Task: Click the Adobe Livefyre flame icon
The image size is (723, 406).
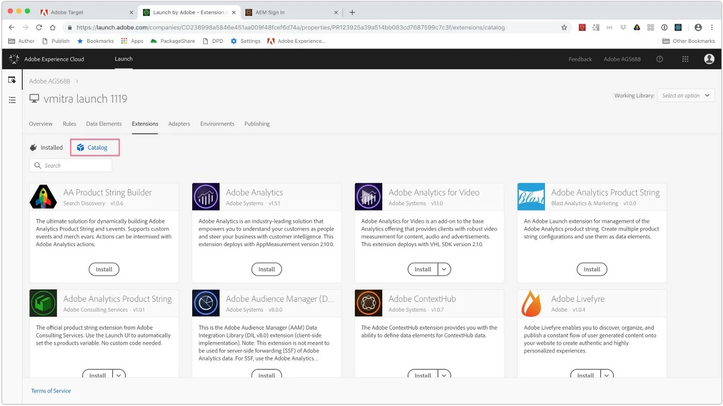Action: click(531, 303)
